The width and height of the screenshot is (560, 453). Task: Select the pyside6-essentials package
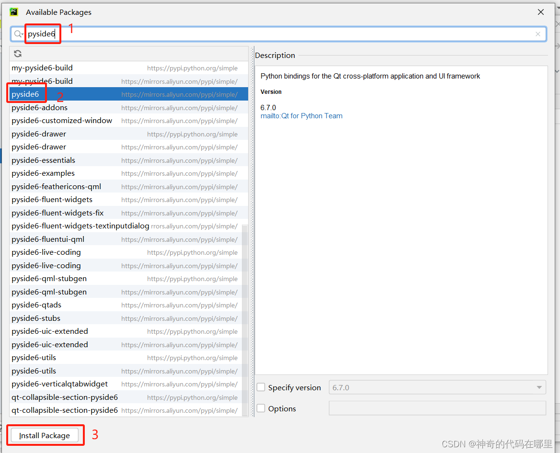(x=43, y=160)
